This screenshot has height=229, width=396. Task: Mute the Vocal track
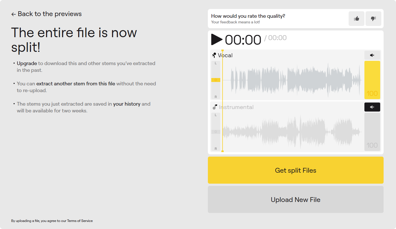coord(372,55)
